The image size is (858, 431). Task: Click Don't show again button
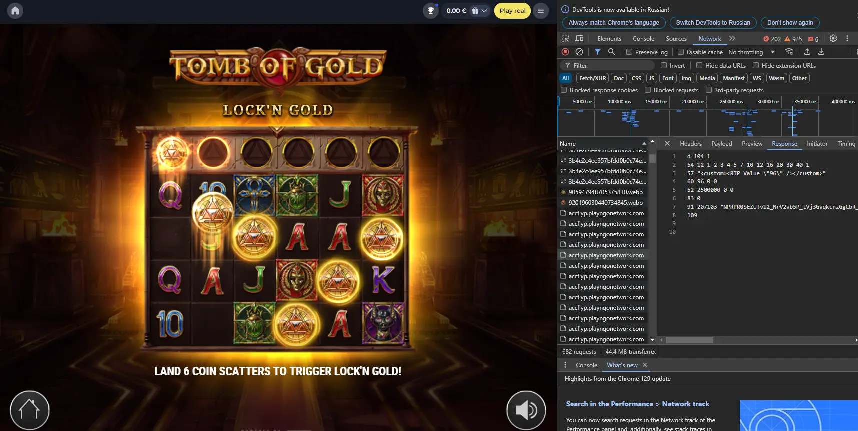(790, 23)
